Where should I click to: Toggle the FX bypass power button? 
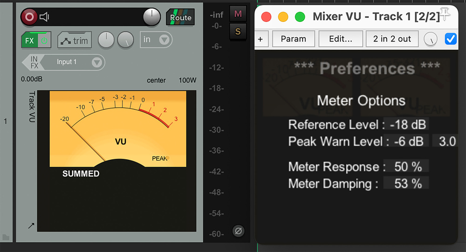point(45,41)
